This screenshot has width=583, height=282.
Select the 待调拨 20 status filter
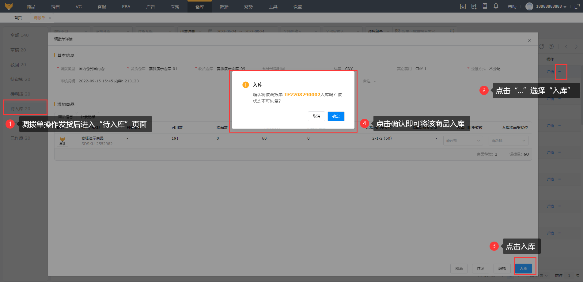click(21, 94)
